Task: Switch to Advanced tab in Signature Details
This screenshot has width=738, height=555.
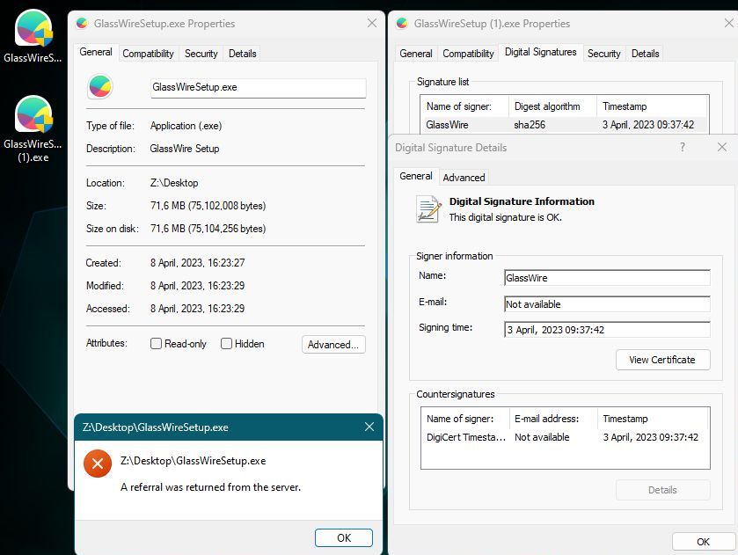Action: click(464, 178)
